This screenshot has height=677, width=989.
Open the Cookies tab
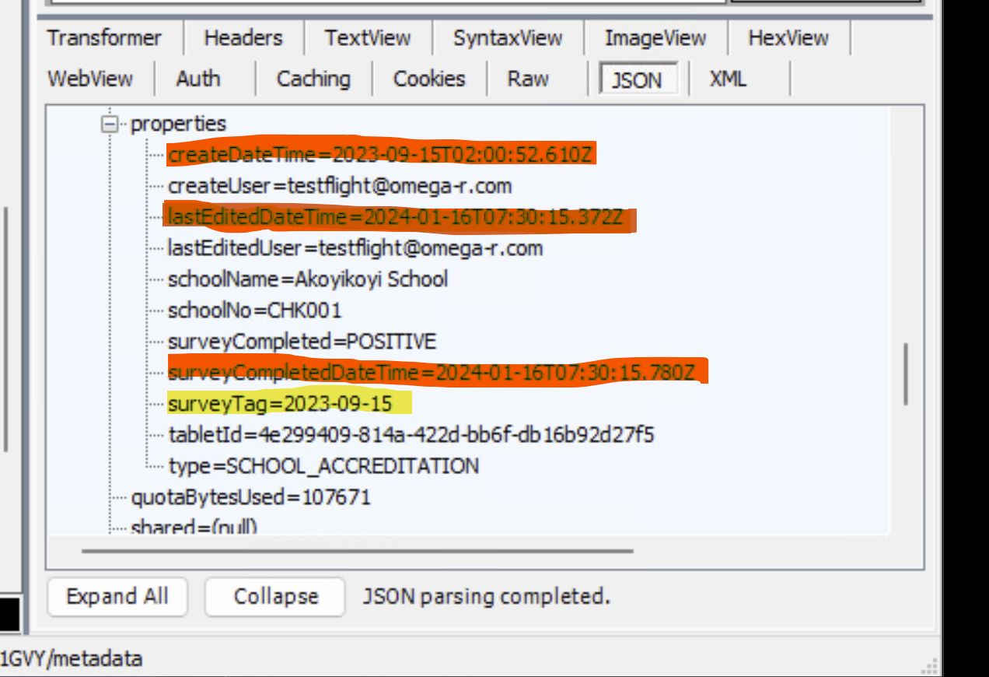[x=429, y=79]
